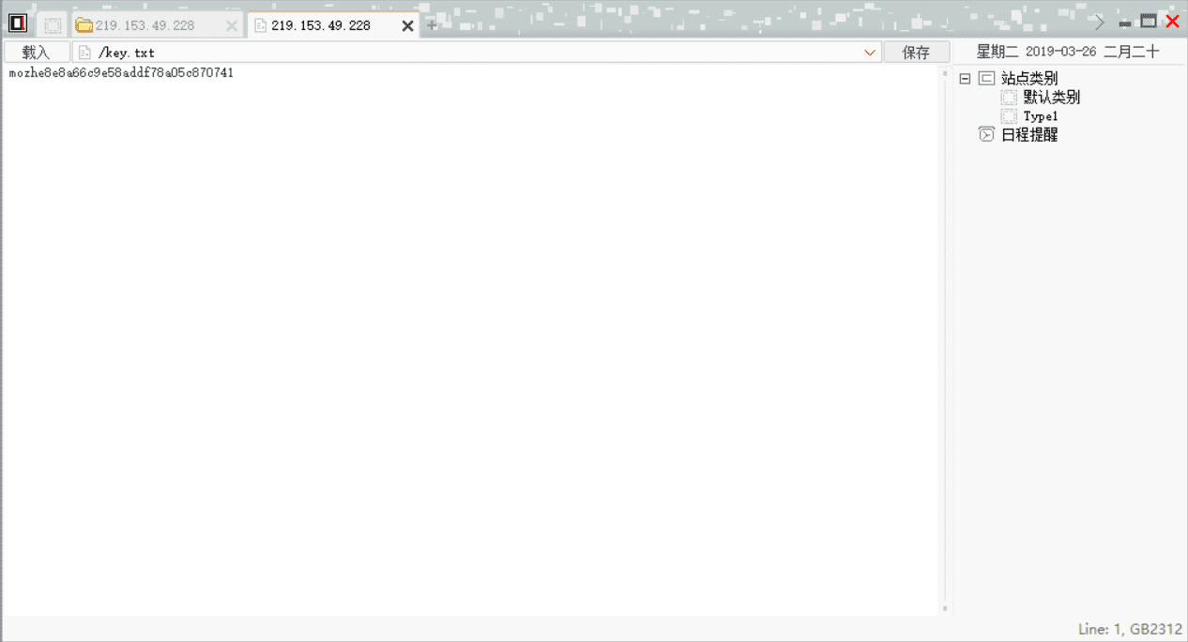Click the date text 星期二 2019-03-26
Image resolution: width=1188 pixels, height=642 pixels.
tap(1036, 52)
